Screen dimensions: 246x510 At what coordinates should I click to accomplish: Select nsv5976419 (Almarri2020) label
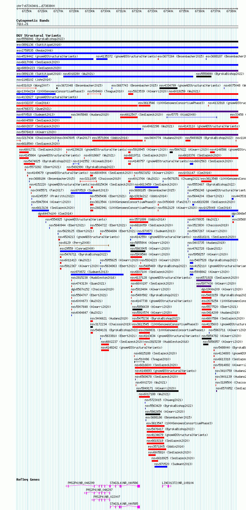[x=36, y=132]
